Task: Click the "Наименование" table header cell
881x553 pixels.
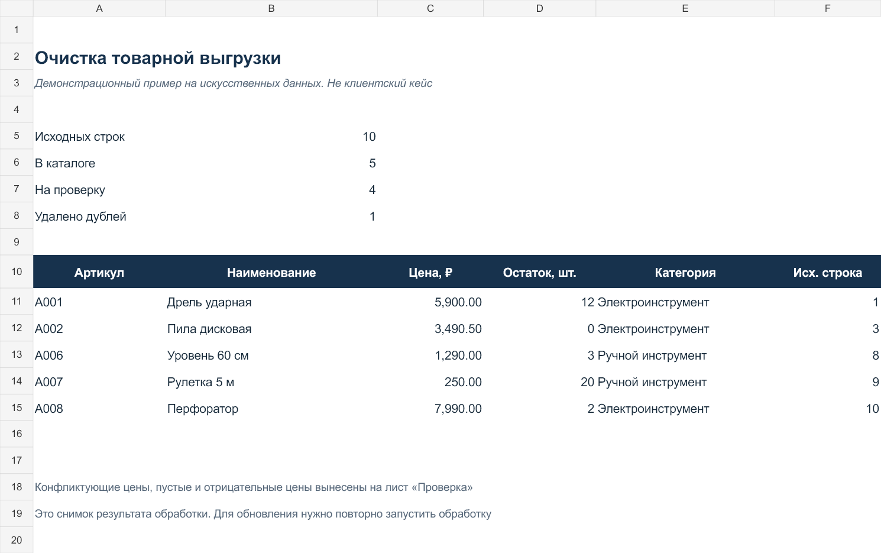Action: coord(271,272)
